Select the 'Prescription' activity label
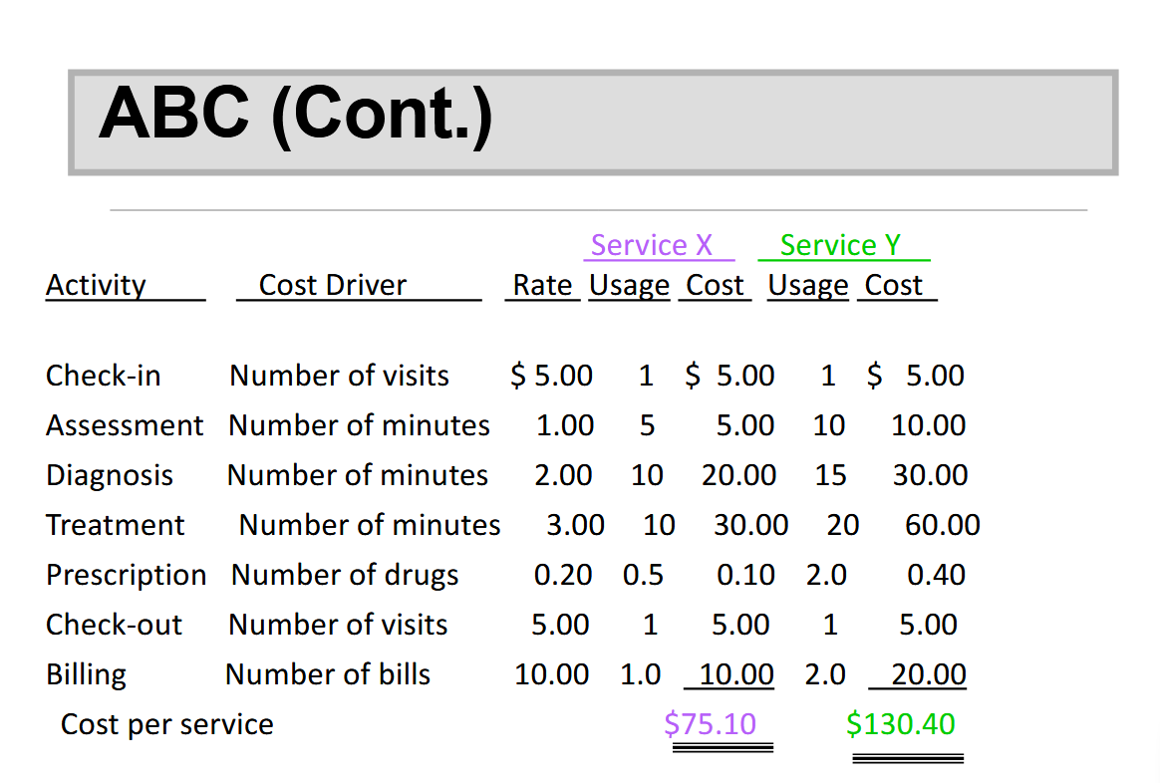This screenshot has width=1160, height=783. [x=127, y=575]
